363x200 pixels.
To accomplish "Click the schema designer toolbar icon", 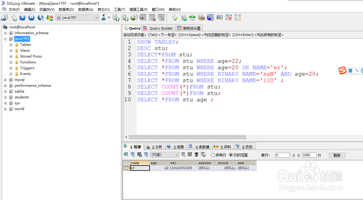I will pos(238,17).
